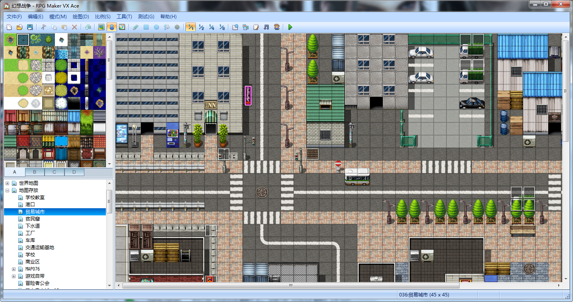Switch to Region editing mode
The height and width of the screenshot is (302, 573).
122,27
